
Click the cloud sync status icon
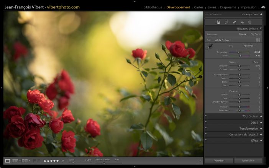pos(263,7)
